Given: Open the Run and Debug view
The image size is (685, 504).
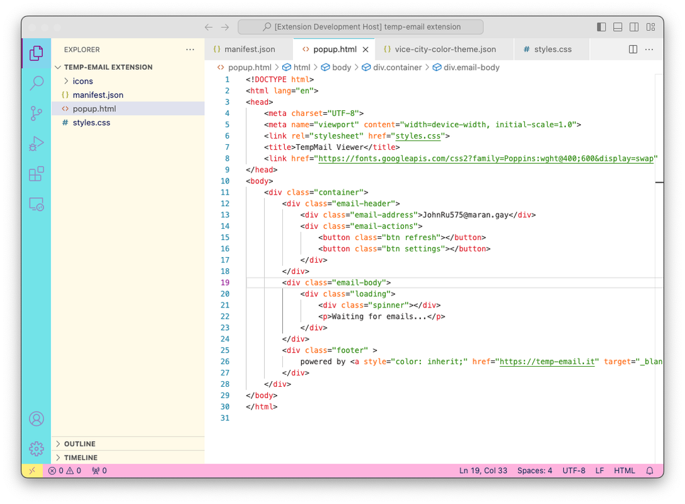Looking at the screenshot, I should pos(37,143).
